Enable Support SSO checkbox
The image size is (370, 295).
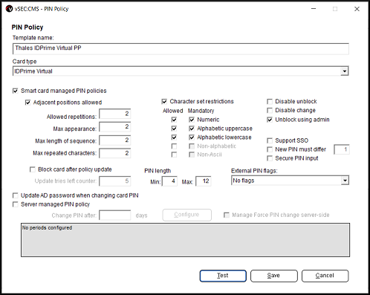[270, 140]
